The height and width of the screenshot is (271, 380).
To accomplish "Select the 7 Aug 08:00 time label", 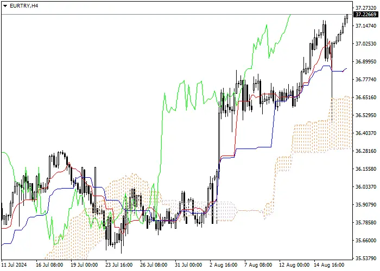I will tap(258, 265).
